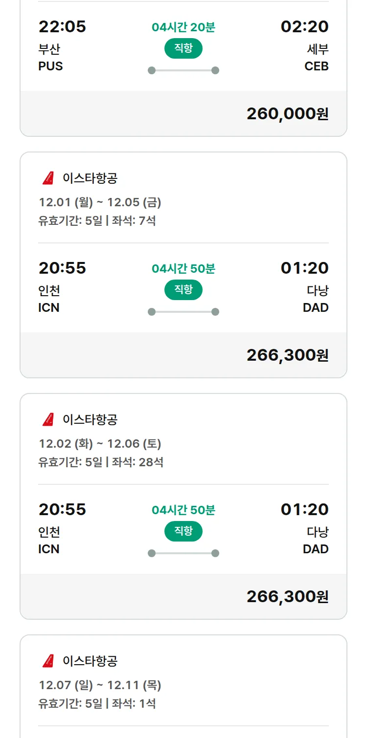The width and height of the screenshot is (367, 738).
Task: Choose the 266,300원 fare for 12.02 departure
Action: click(287, 597)
